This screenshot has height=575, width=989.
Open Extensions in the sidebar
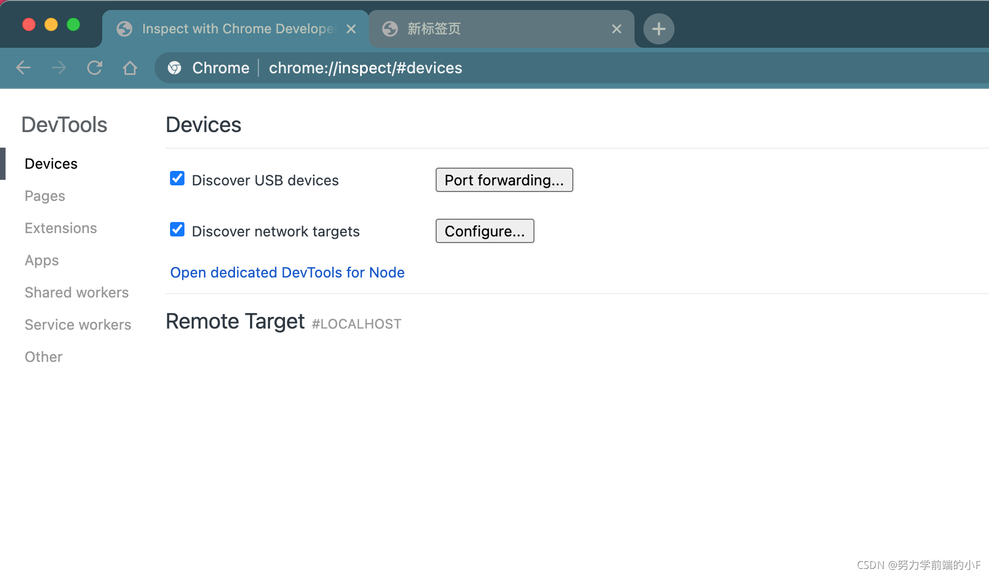[x=61, y=228]
